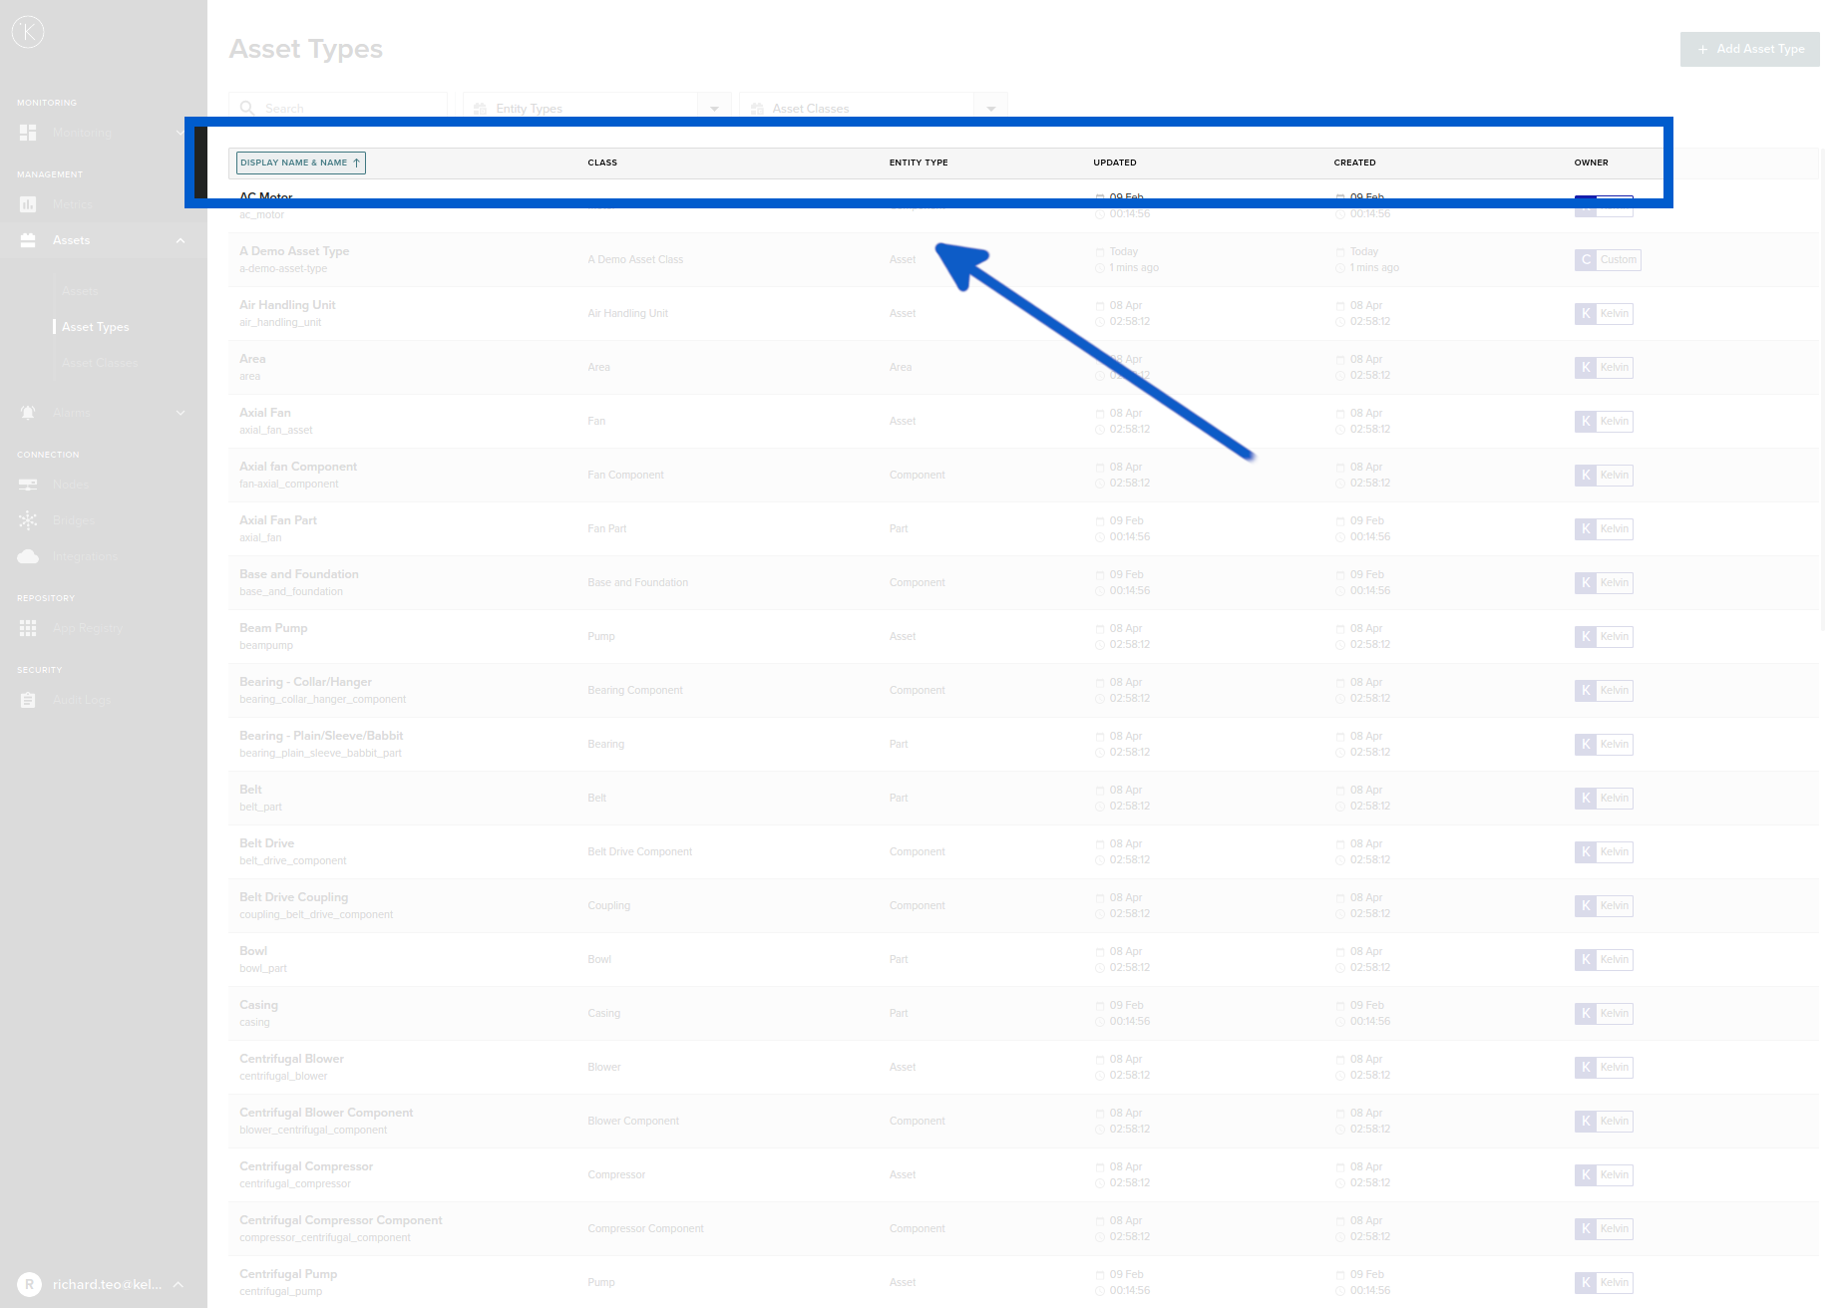This screenshot has width=1840, height=1308.
Task: Expand the Alarms section chevron
Action: (181, 413)
